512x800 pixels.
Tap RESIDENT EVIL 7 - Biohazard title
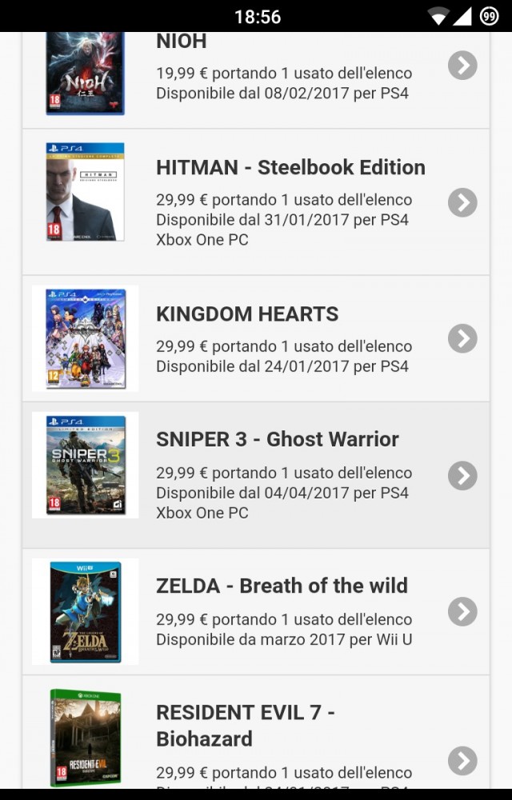[245, 725]
